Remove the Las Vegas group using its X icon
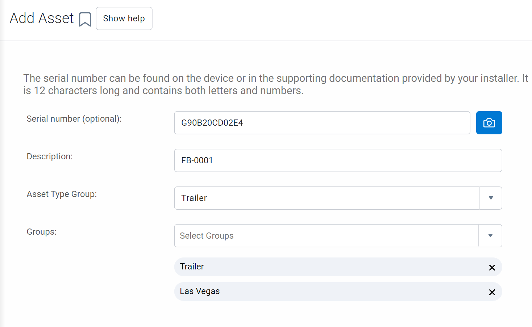This screenshot has width=532, height=327. (x=492, y=292)
